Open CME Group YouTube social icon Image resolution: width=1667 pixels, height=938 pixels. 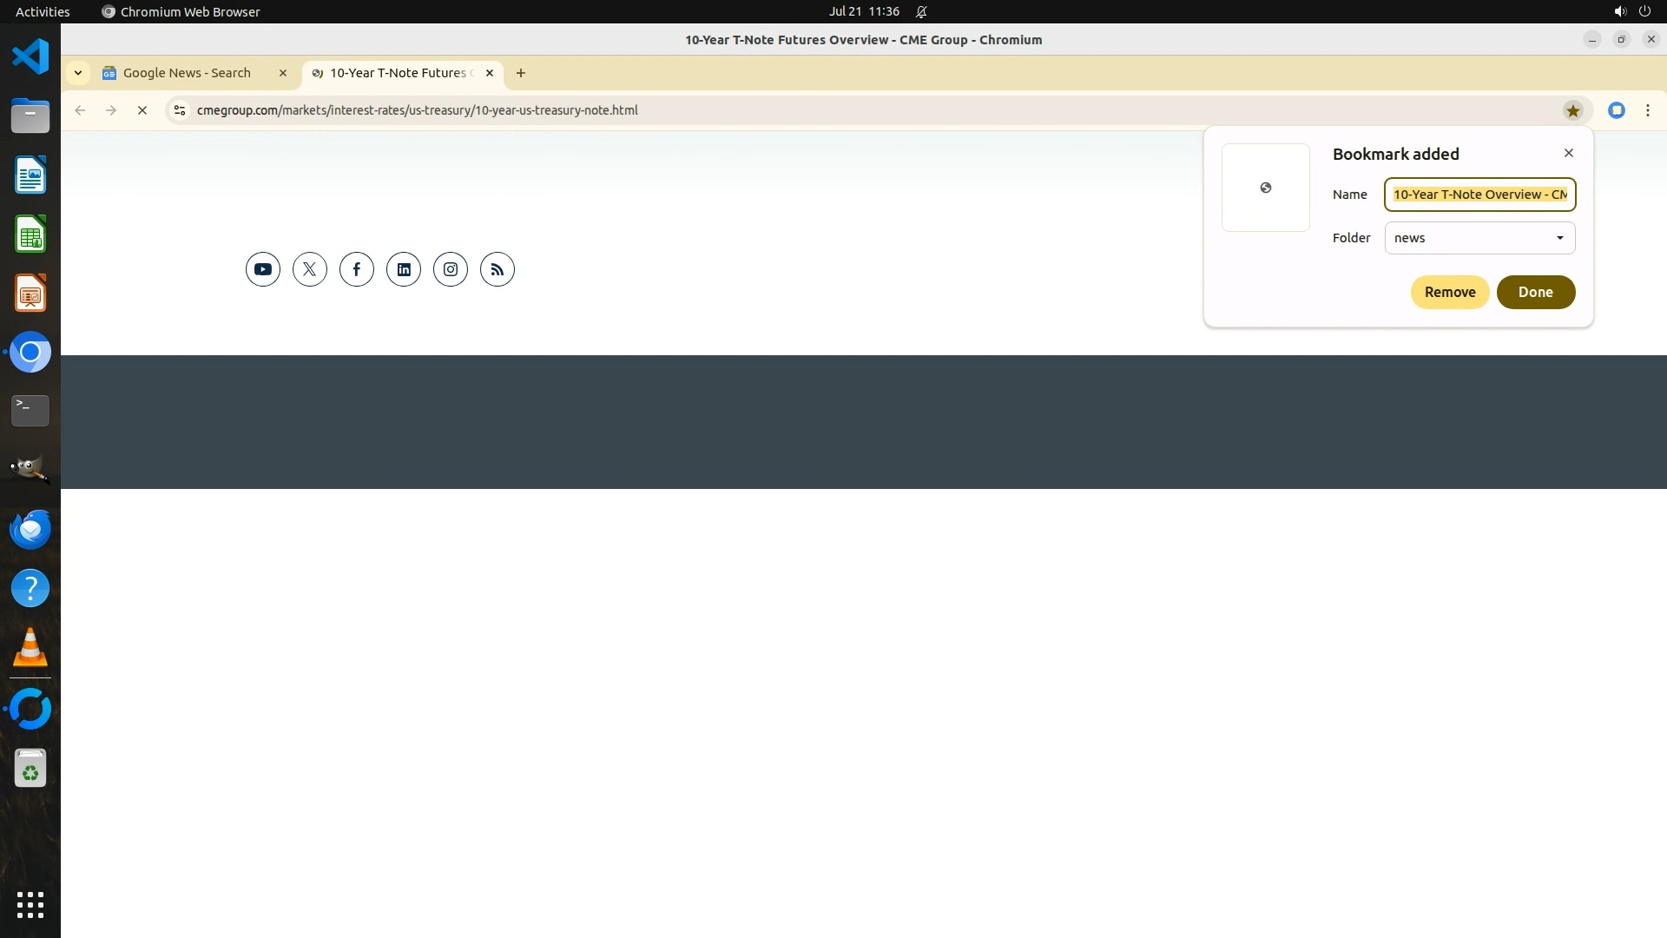[x=262, y=269]
